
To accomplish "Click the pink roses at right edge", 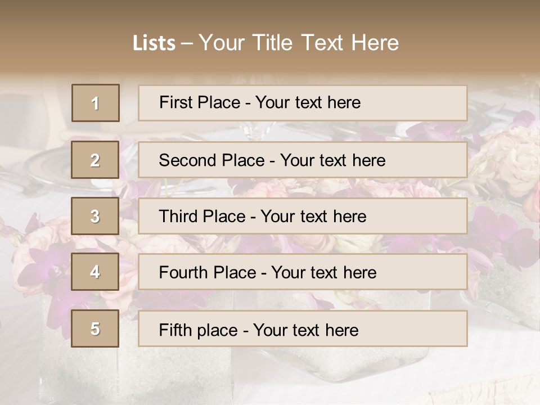I will (x=515, y=163).
